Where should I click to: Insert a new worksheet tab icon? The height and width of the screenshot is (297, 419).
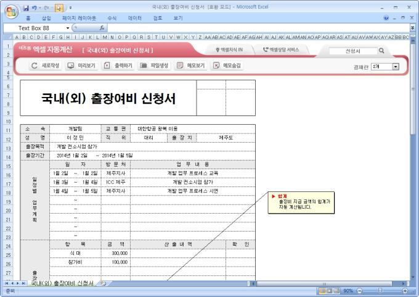coord(104,283)
